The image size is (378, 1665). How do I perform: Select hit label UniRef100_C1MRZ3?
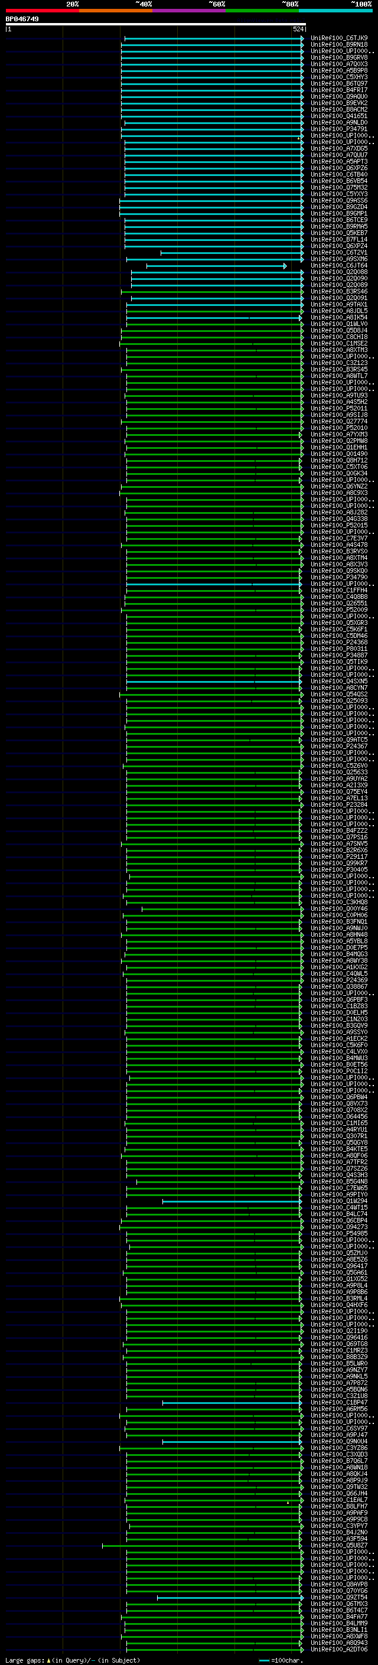(x=339, y=1350)
